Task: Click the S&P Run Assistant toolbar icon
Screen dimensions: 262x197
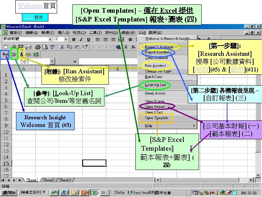Action: pyautogui.click(x=22, y=54)
